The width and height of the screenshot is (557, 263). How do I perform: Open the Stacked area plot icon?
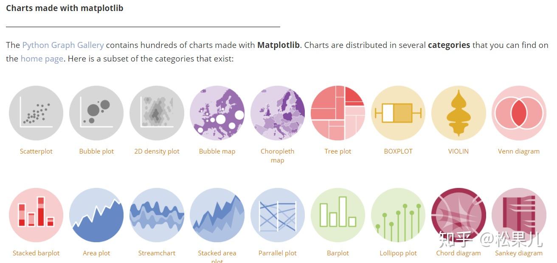click(x=217, y=215)
